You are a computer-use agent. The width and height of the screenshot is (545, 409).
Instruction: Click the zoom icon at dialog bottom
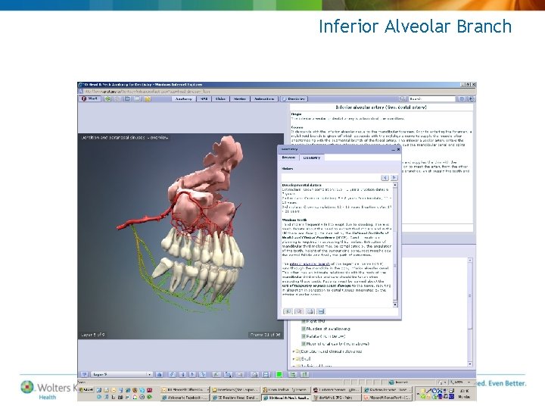(x=299, y=311)
